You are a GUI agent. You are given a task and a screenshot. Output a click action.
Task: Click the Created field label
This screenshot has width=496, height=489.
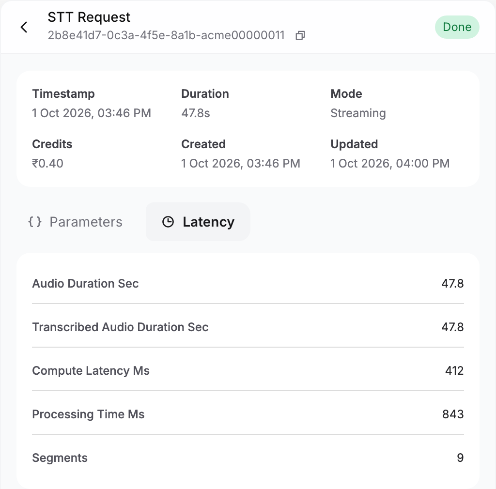coord(203,144)
